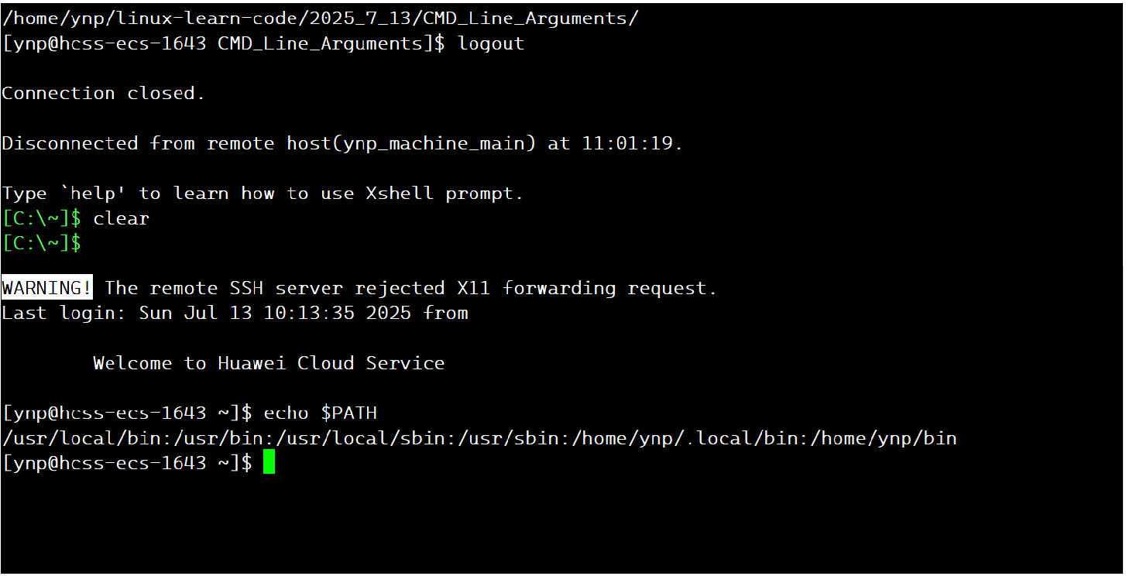Click the 11:01:19 disconnect timestamp
The width and height of the screenshot is (1126, 576).
coord(627,143)
